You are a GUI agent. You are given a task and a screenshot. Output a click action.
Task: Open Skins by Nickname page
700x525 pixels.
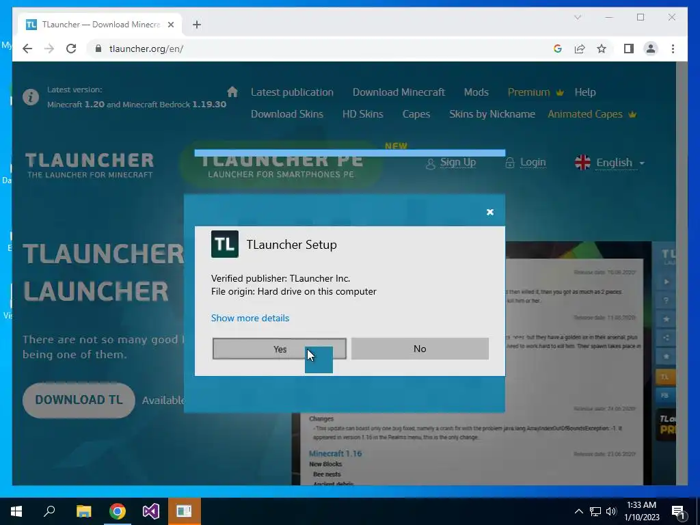tap(492, 114)
